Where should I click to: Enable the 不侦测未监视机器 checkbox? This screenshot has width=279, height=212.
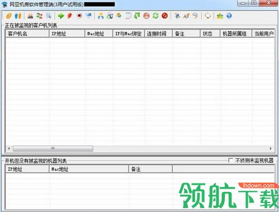pyautogui.click(x=230, y=160)
